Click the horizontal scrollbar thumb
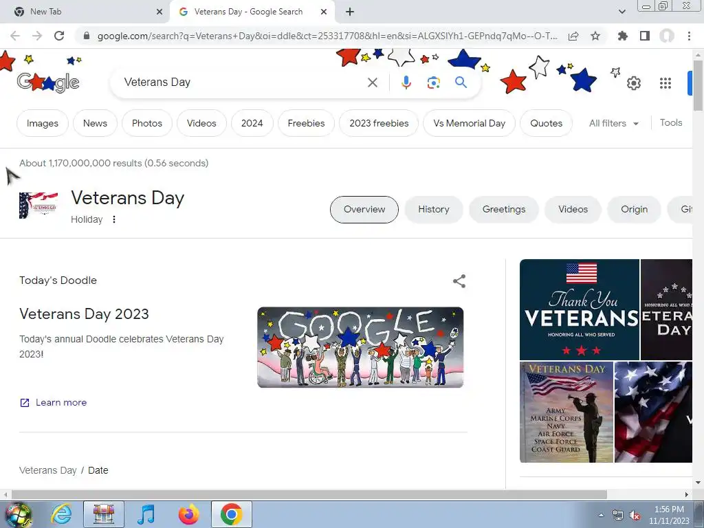The image size is (704, 528). [309, 494]
